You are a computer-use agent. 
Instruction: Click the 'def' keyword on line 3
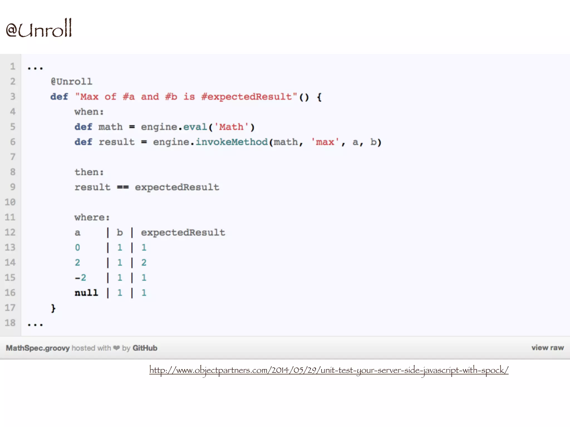pyautogui.click(x=59, y=97)
